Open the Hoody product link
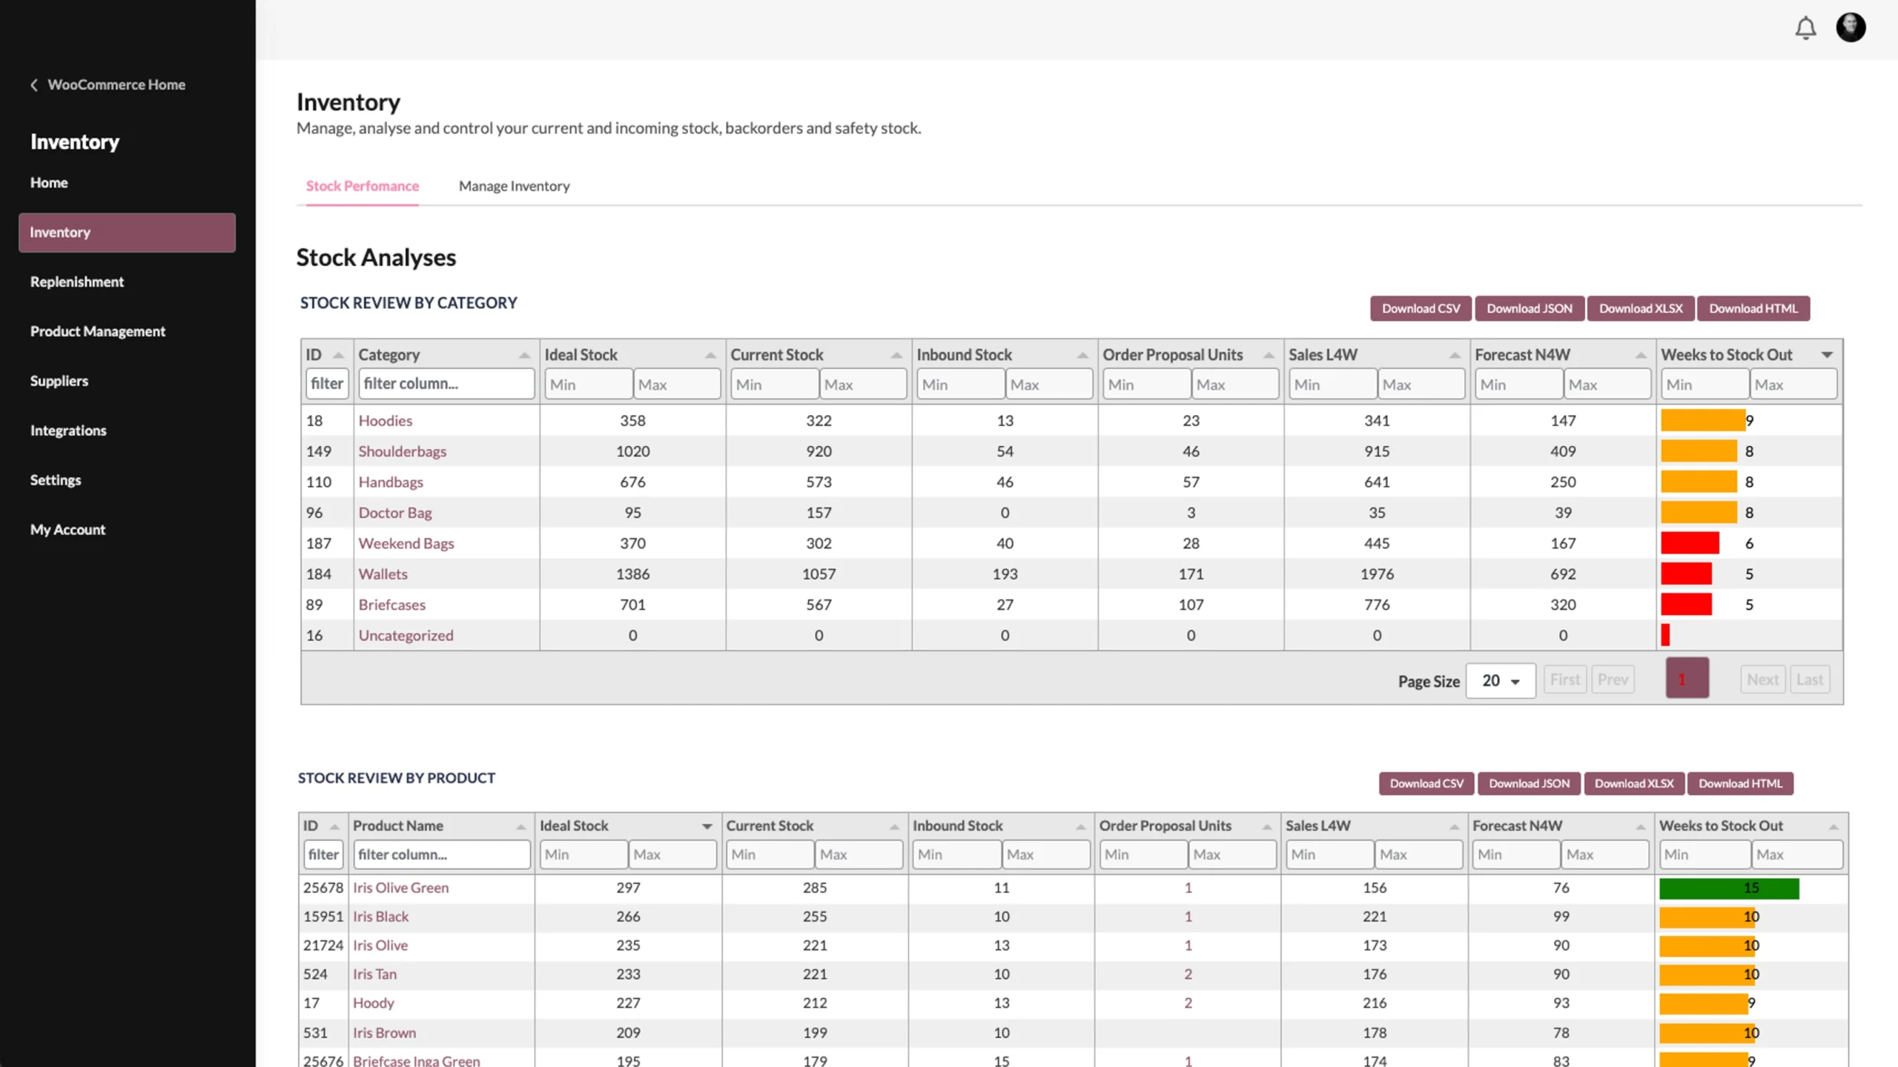This screenshot has width=1898, height=1067. 374,1003
